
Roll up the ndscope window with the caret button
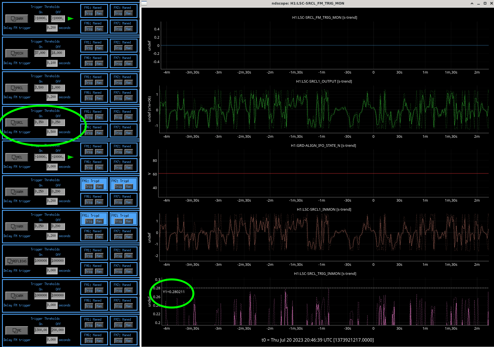pos(472,3)
